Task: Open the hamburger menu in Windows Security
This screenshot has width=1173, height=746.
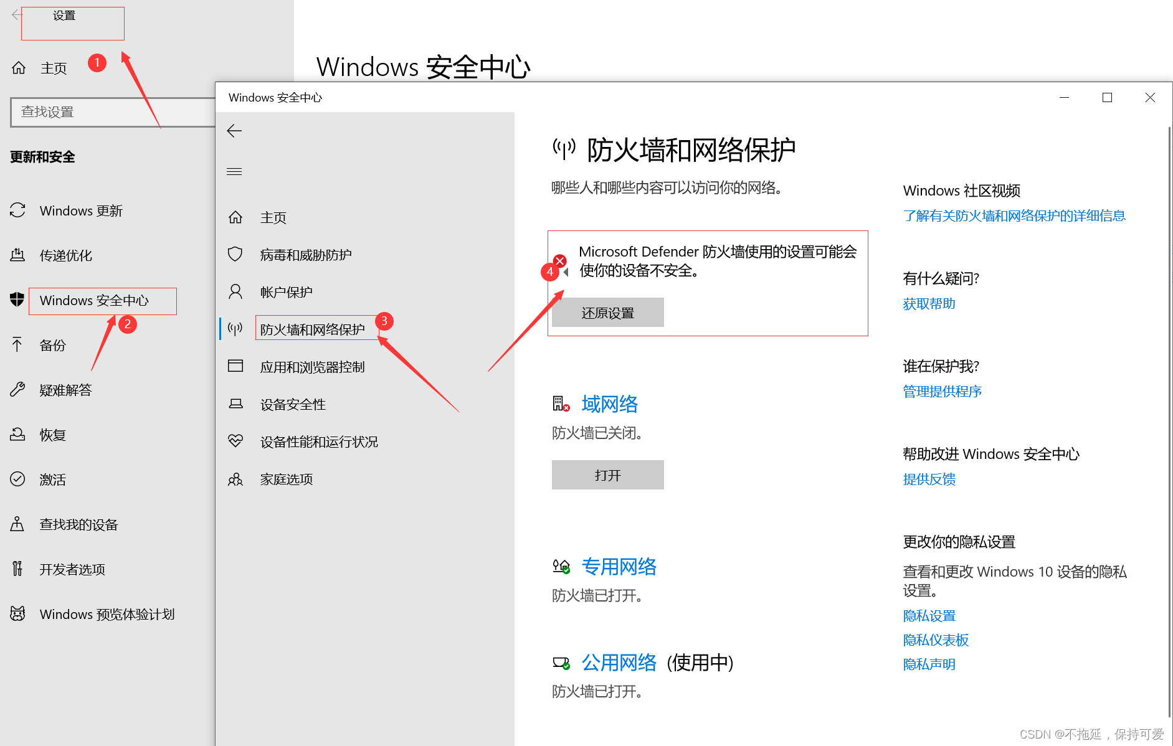Action: (234, 172)
